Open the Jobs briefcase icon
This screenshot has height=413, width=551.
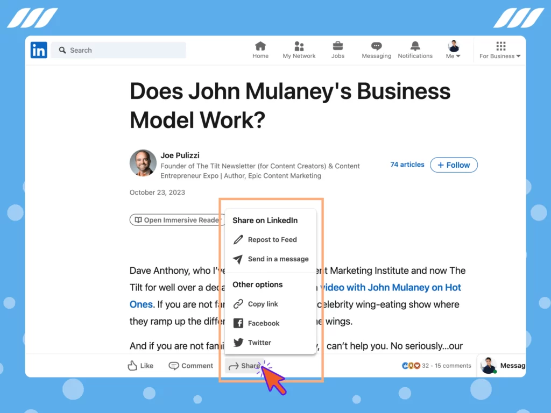[x=338, y=49]
